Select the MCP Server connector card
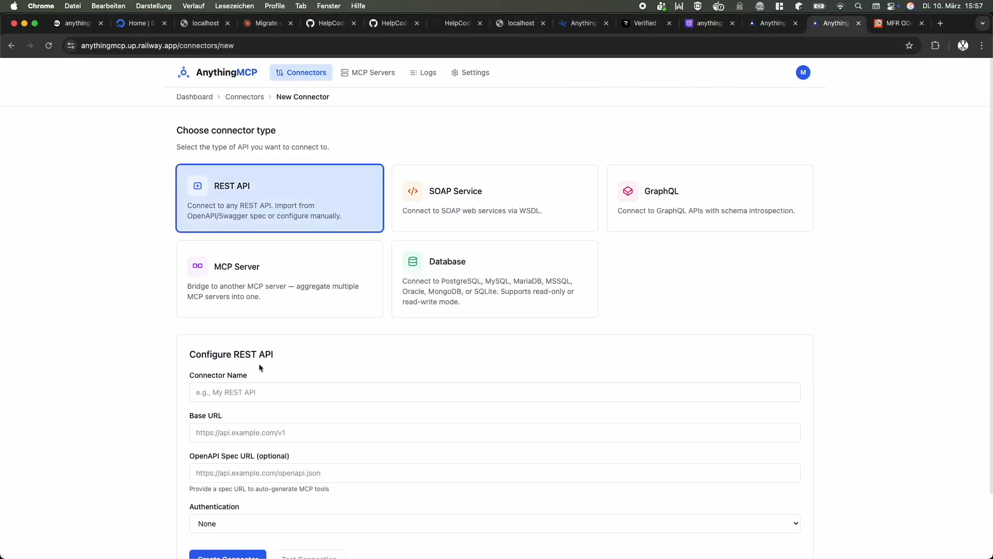 [280, 279]
